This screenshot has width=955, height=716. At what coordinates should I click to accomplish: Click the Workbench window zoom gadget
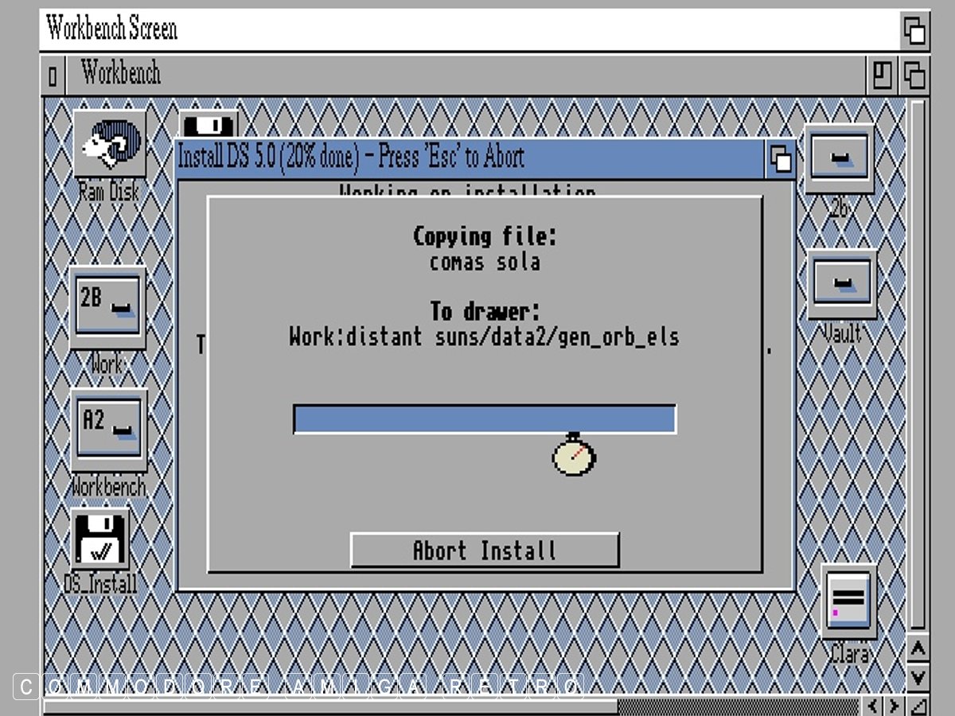pos(882,76)
